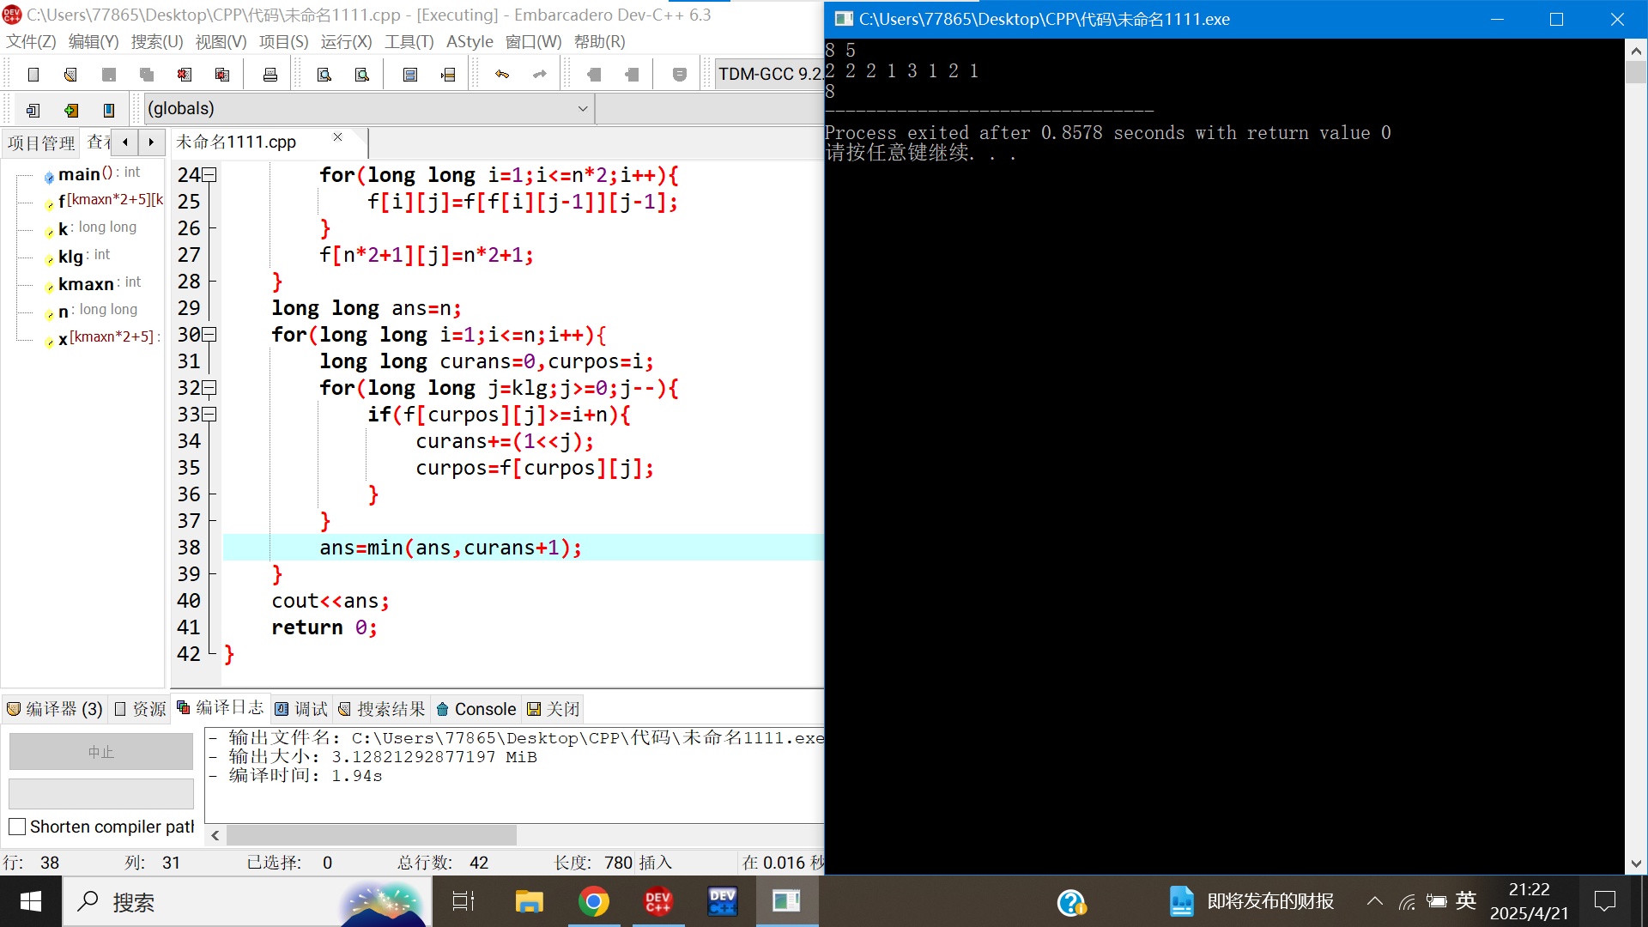Click the Goto line toolbar icon
The width and height of the screenshot is (1648, 927).
pyautogui.click(x=448, y=75)
